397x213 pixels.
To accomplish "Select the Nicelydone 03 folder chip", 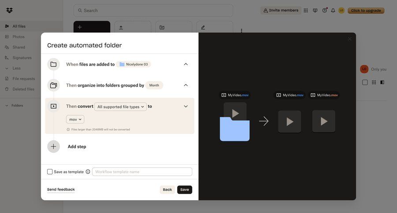I will tap(133, 64).
